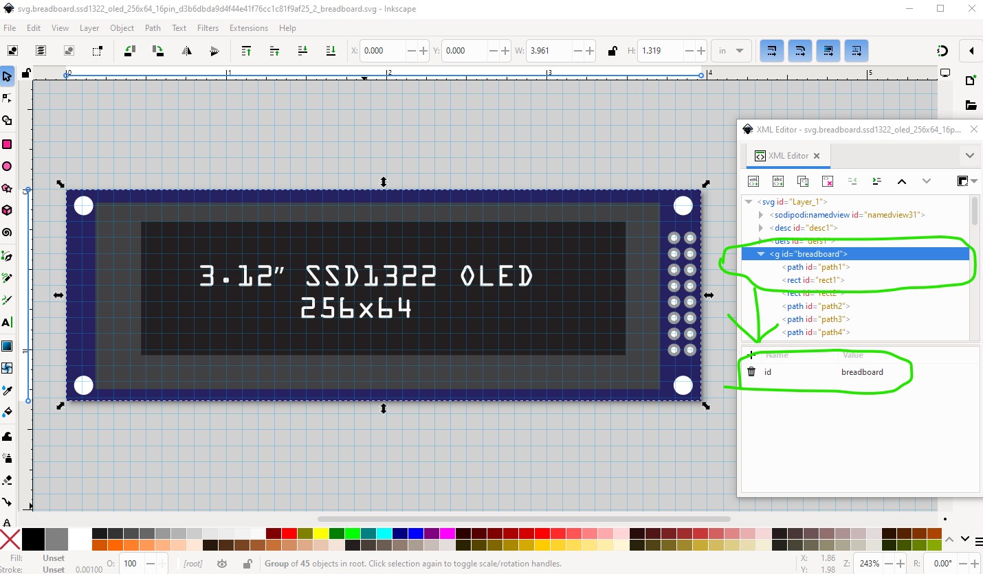This screenshot has height=574, width=983.
Task: Lower selection one step
Action: pos(302,50)
